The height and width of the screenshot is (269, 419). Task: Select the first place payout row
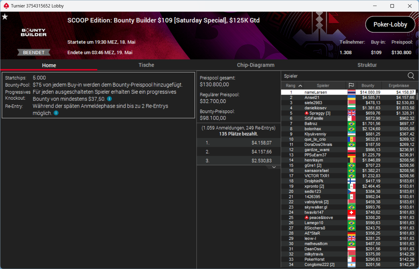239,143
